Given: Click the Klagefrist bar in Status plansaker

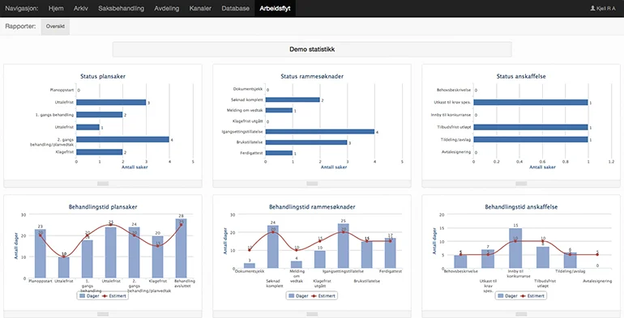Looking at the screenshot, I should pos(100,152).
